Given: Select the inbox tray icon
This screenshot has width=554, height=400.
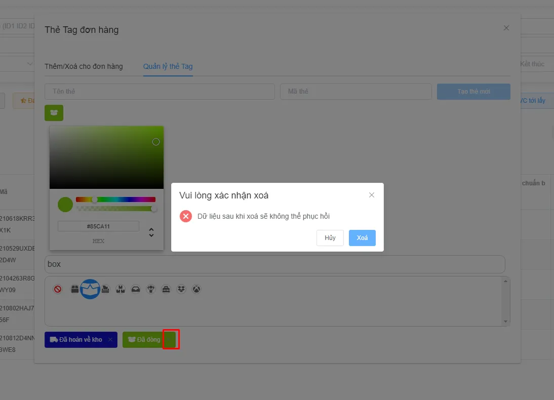Looking at the screenshot, I should pos(136,290).
